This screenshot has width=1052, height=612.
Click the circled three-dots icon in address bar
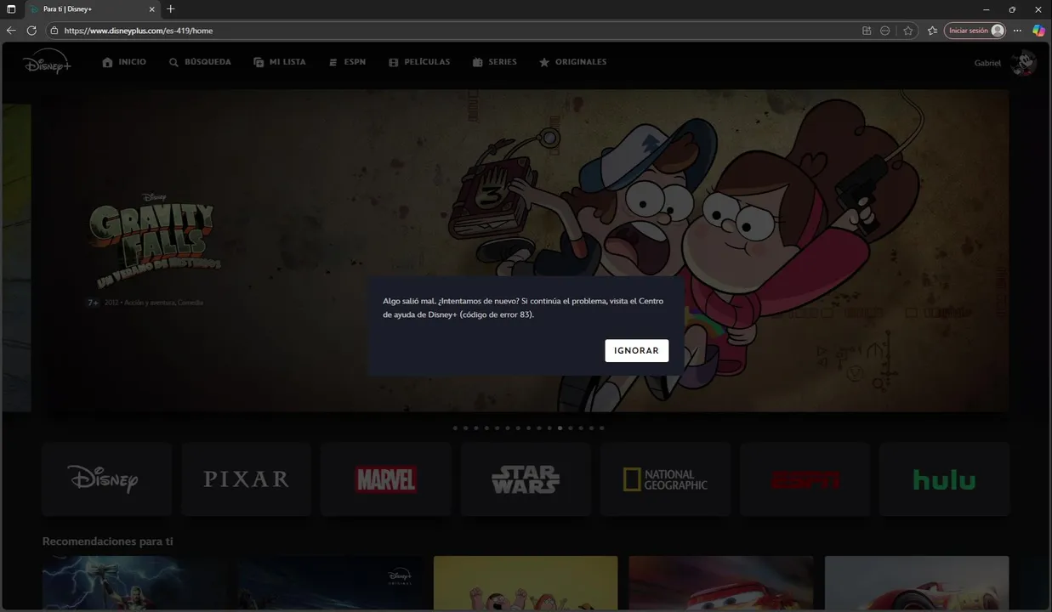[x=885, y=31]
